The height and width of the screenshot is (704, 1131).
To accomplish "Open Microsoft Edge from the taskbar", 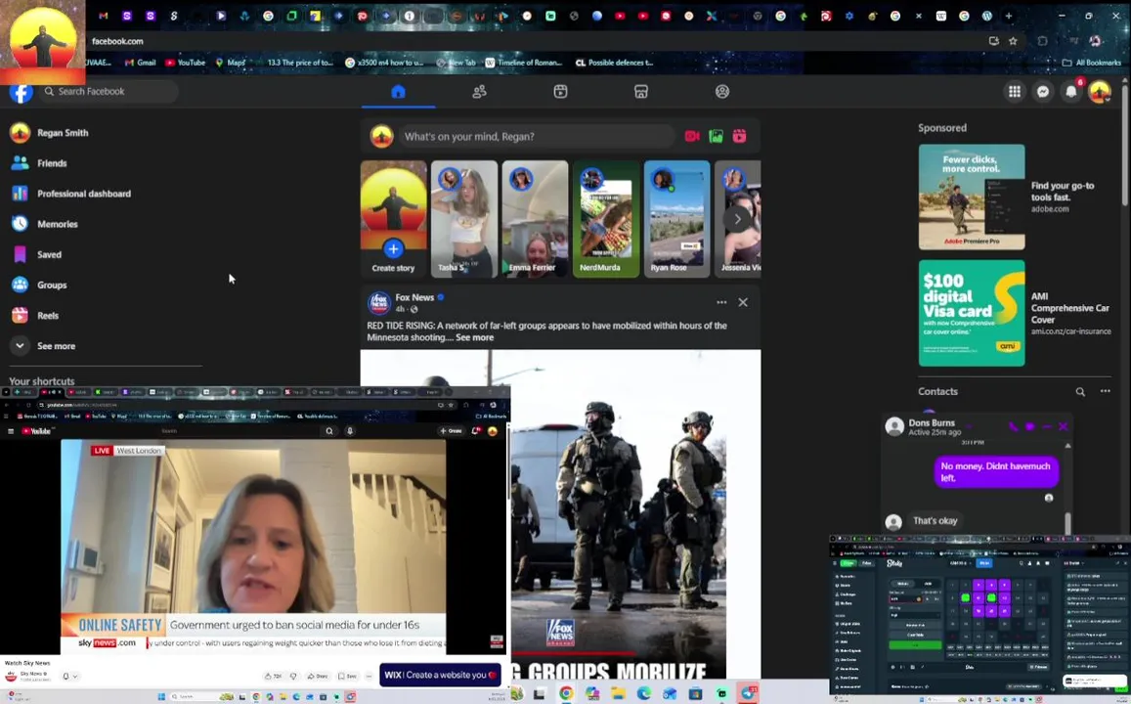I will click(x=643, y=693).
